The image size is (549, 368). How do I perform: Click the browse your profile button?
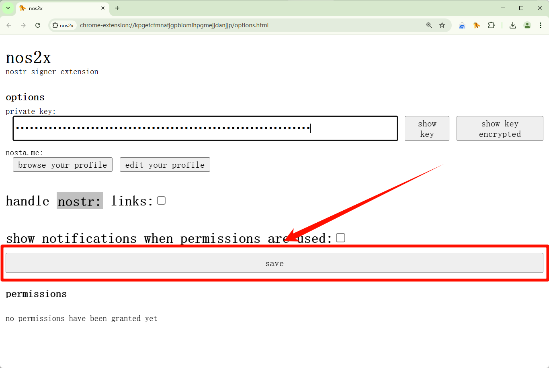[x=62, y=165]
